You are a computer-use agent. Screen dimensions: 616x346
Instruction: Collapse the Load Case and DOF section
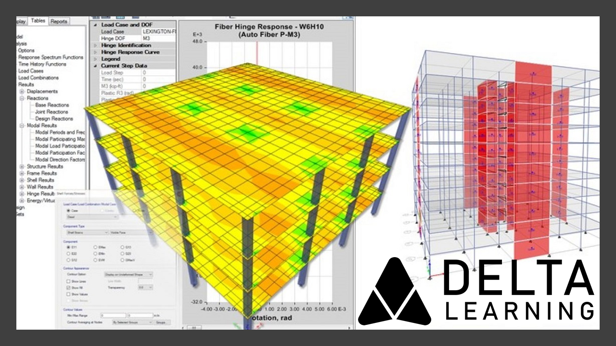[x=95, y=25]
